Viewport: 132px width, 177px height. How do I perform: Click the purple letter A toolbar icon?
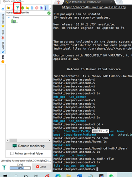click(x=41, y=8)
